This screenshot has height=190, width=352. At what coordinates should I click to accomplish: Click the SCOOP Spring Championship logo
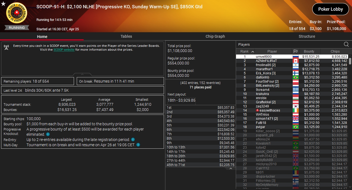[17, 13]
